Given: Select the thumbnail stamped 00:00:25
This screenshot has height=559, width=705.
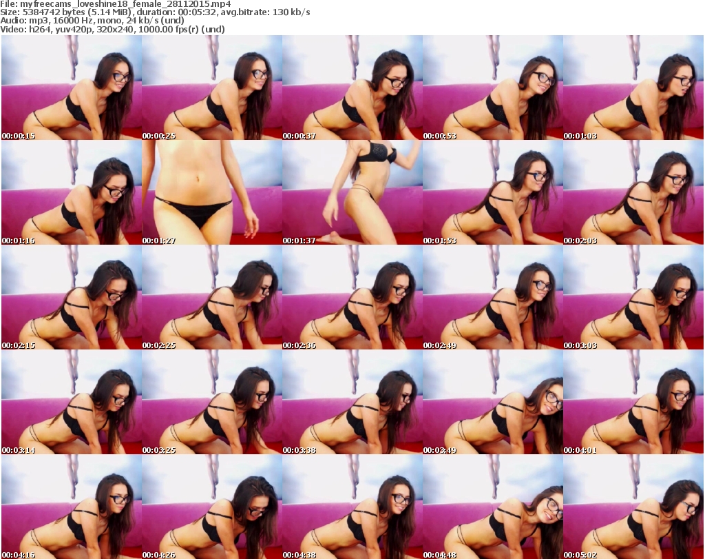Looking at the screenshot, I should click(212, 88).
